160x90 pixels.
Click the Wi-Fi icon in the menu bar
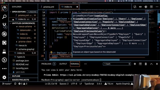click(x=126, y=1)
